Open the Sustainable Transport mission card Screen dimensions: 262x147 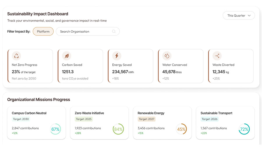(x=216, y=113)
